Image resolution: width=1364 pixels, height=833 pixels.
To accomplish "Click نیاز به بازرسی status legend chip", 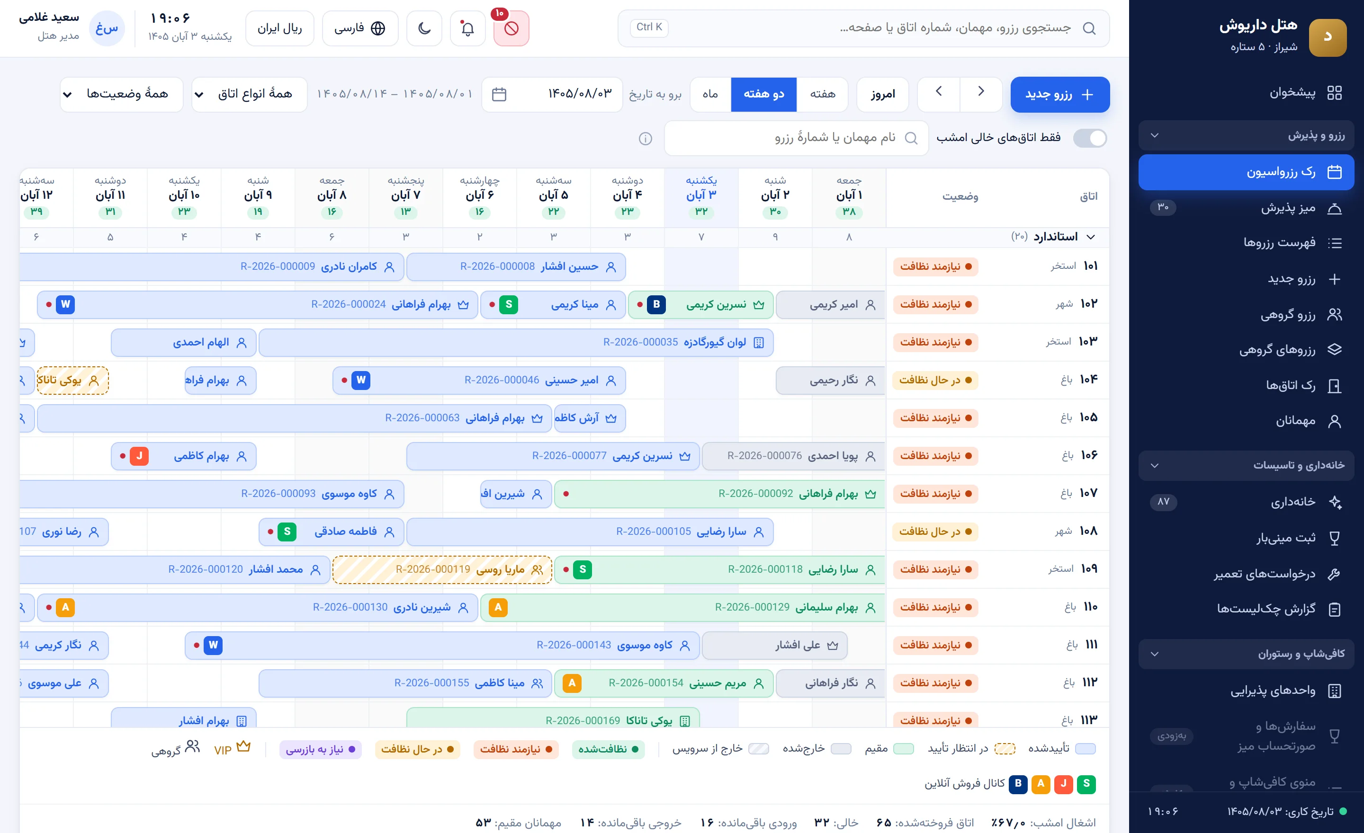I will click(321, 750).
